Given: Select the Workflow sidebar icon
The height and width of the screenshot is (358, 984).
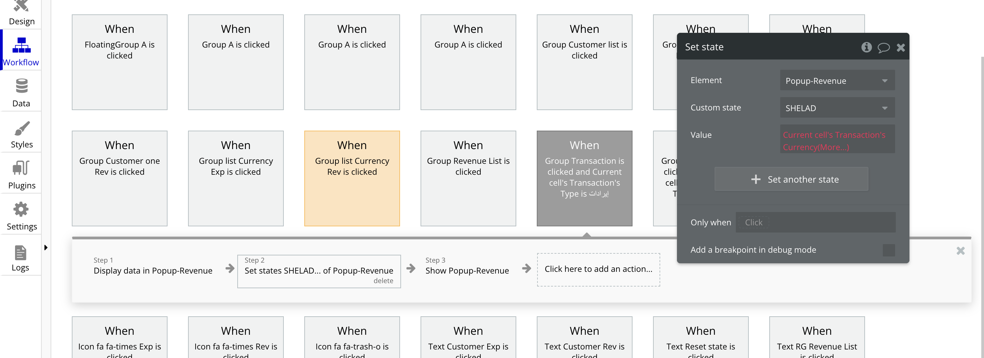Looking at the screenshot, I should pyautogui.click(x=22, y=45).
